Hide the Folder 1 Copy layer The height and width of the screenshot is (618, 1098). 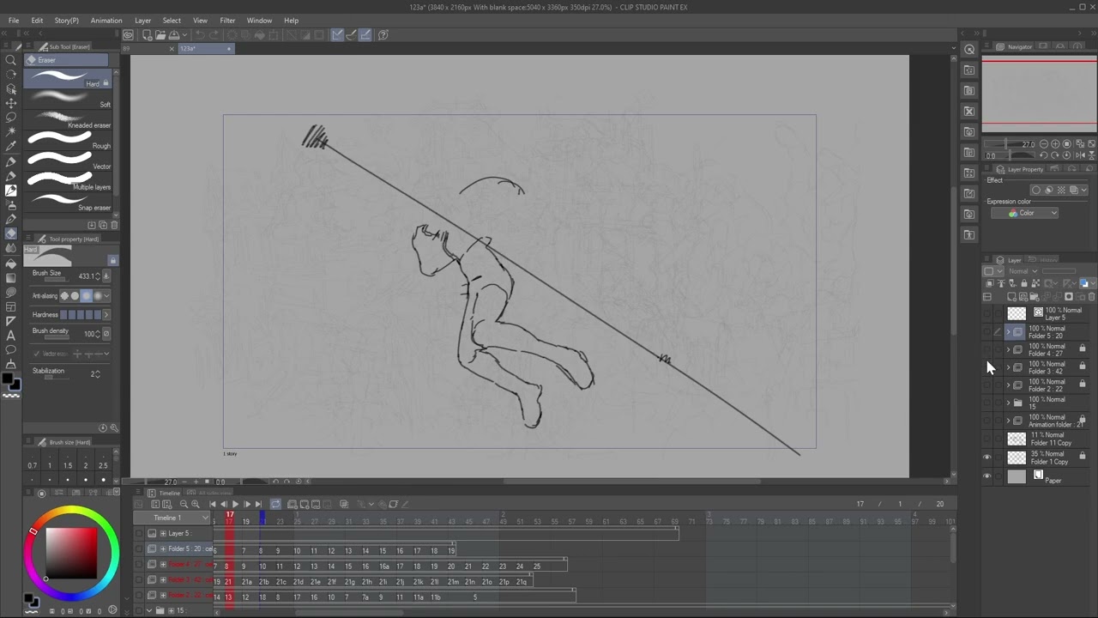986,457
